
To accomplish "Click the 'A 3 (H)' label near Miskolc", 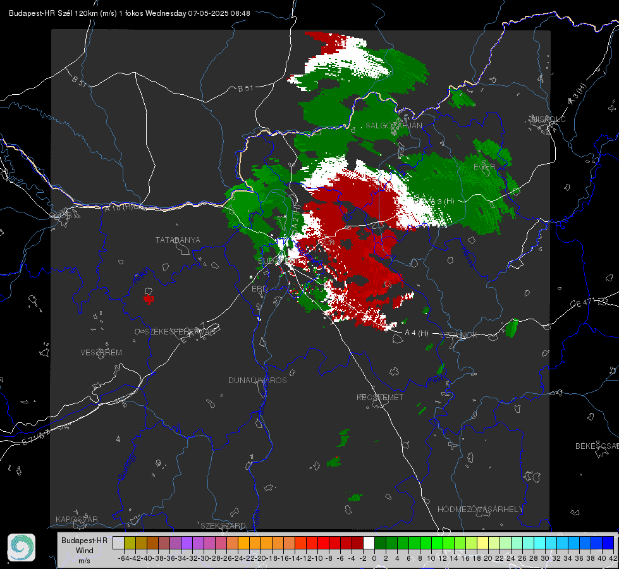I will point(577,94).
